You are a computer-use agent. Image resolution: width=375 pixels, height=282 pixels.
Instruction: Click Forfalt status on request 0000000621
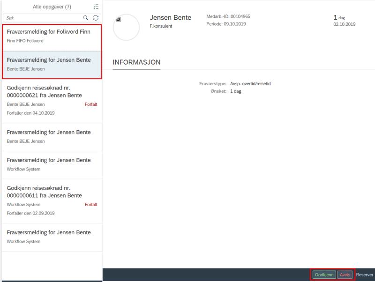click(91, 104)
